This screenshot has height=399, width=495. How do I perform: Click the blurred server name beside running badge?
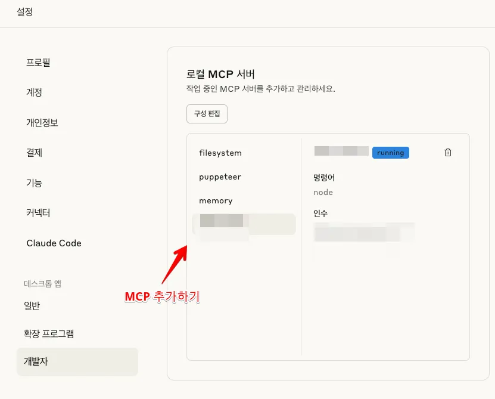341,151
